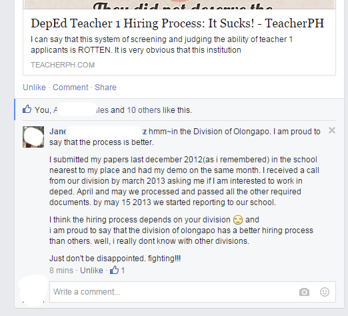The height and width of the screenshot is (316, 348).
Task: Open the commenter's profile picture
Action: coord(33,137)
